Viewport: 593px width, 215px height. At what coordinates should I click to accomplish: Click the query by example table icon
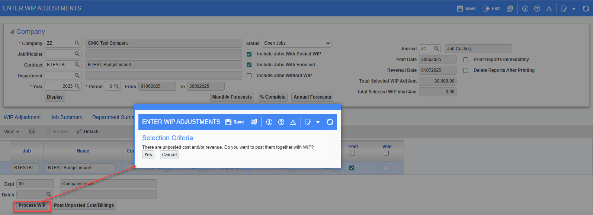[x=32, y=132]
